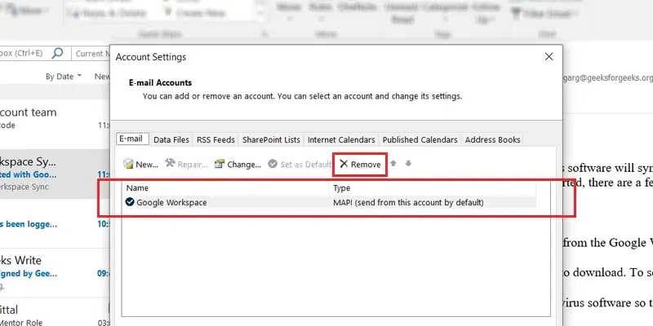This screenshot has height=326, width=653.
Task: Remove the selected email account
Action: coord(360,165)
